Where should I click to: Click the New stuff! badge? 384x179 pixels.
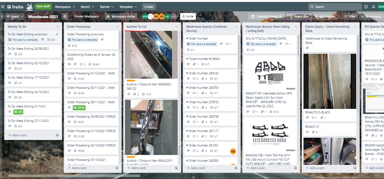click(x=43, y=6)
